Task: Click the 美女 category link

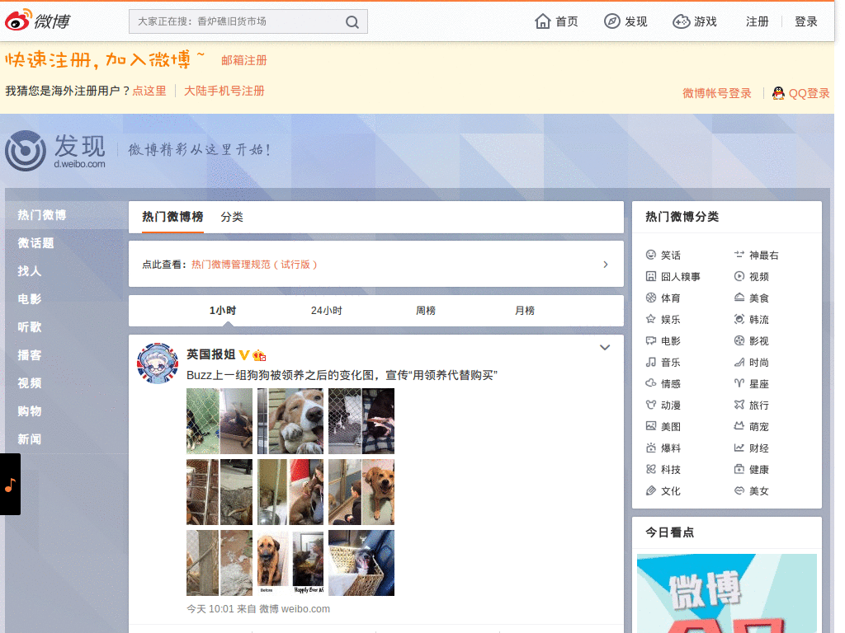Action: [759, 491]
